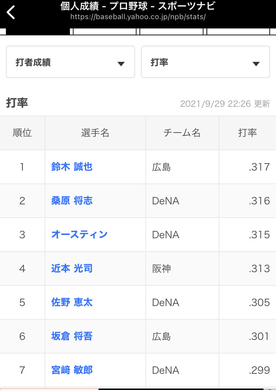This screenshot has height=390, width=276.
Task: Open player 鈴木 誠也 profile link
Action: (72, 167)
